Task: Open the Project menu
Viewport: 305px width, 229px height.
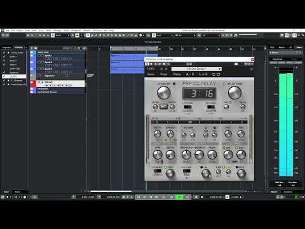Action: tap(20, 31)
